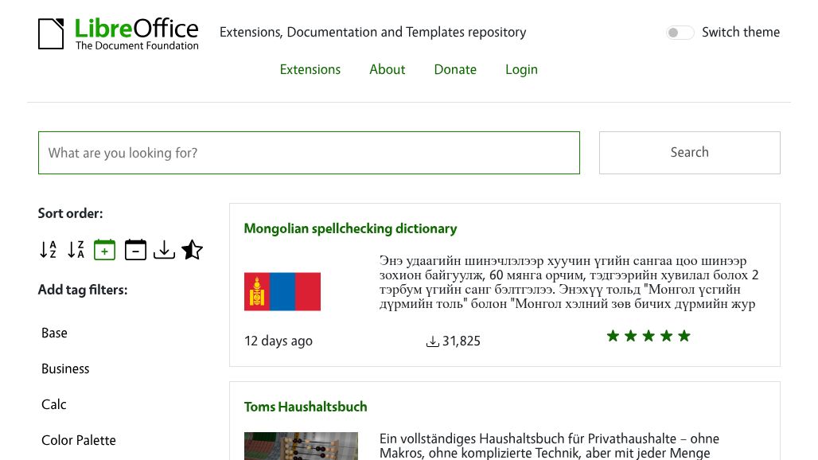Click the Toms Haushaltsbuch abacus thumbnail

coord(301,446)
